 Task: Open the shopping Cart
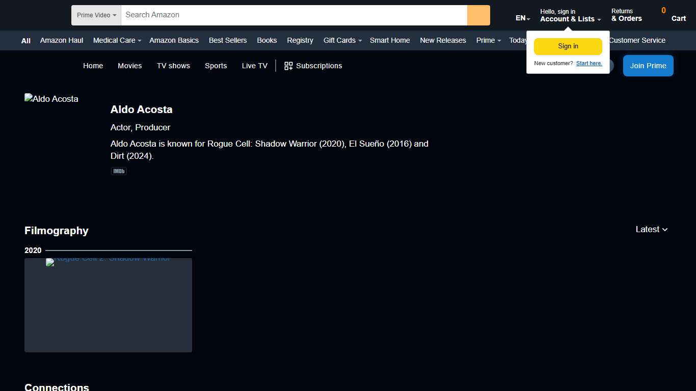[x=674, y=15]
